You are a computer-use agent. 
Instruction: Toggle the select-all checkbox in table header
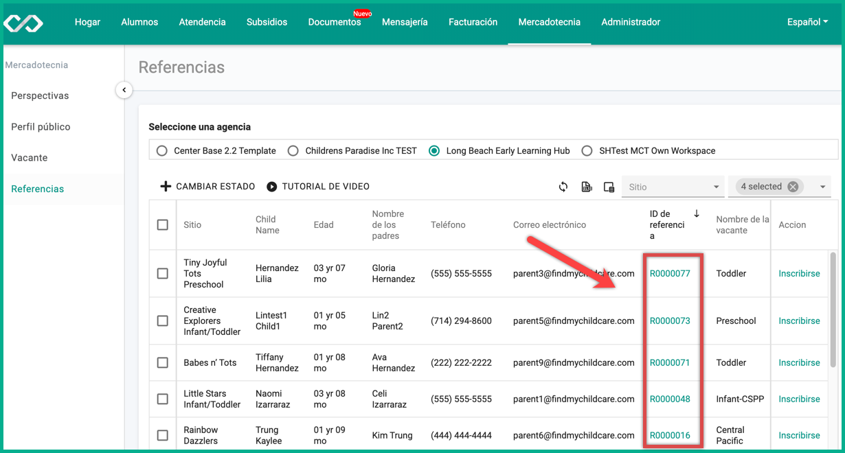(163, 224)
